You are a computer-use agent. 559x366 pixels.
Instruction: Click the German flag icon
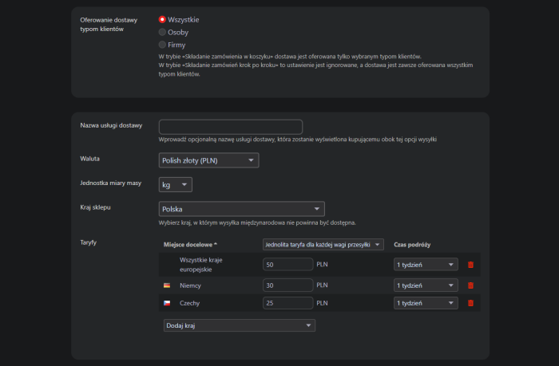pos(167,285)
